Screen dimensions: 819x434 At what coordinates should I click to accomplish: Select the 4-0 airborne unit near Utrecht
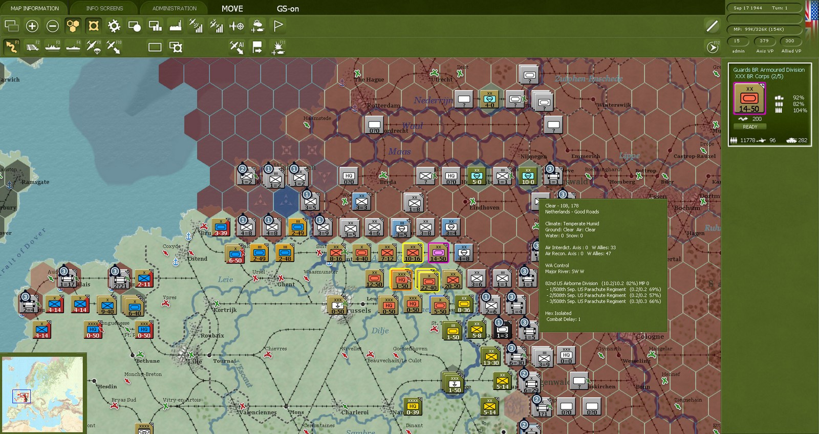[x=489, y=99]
